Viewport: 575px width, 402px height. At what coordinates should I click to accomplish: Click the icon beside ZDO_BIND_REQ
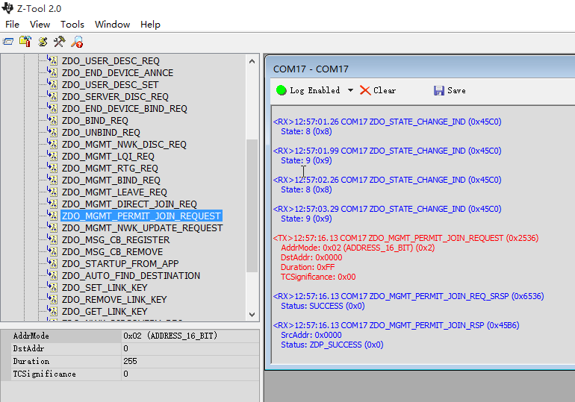point(53,120)
